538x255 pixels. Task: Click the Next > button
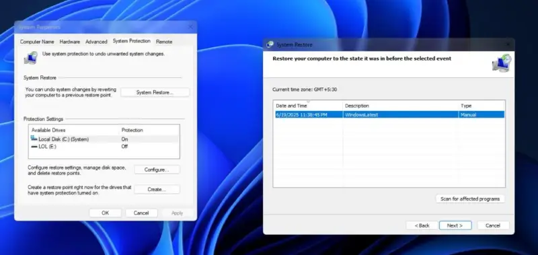tap(455, 225)
